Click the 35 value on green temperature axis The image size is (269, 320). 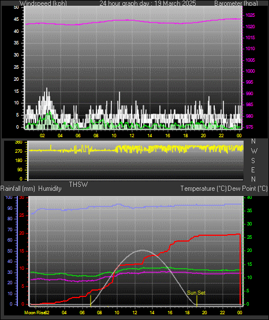pos(249,211)
